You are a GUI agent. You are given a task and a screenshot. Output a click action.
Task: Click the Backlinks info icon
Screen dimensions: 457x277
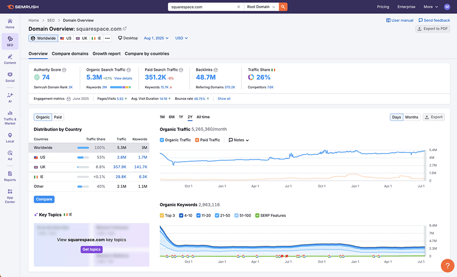coord(216,70)
